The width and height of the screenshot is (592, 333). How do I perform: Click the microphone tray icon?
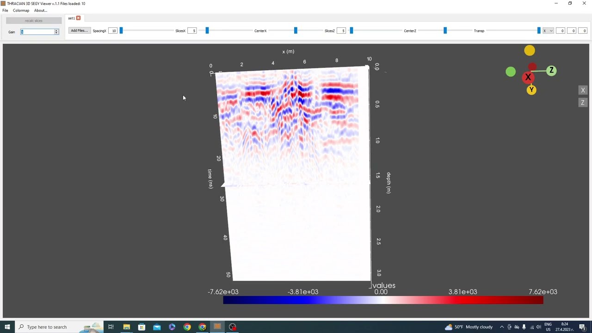point(524,327)
